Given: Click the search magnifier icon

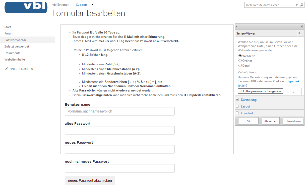Looking at the screenshot, I should (302, 5).
